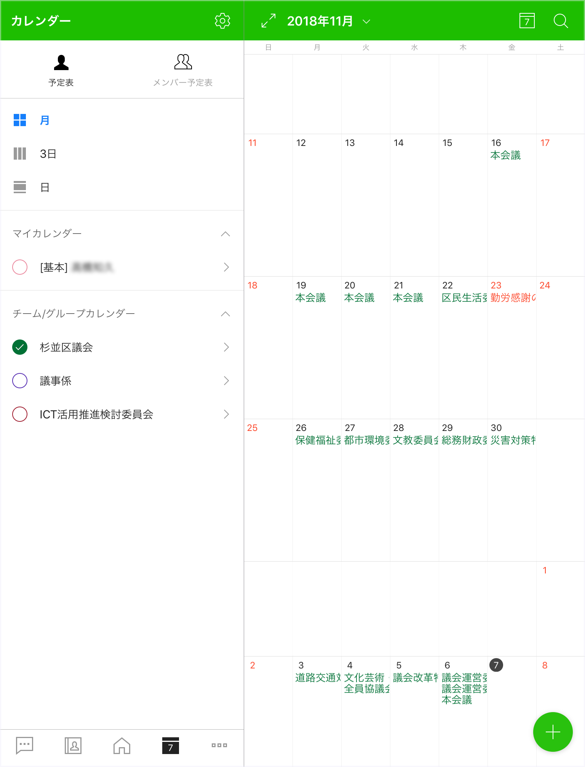Viewport: 585px width, 767px height.
Task: Enable the ICT活用推進検討委員会 calendar circle
Action: [x=20, y=414]
